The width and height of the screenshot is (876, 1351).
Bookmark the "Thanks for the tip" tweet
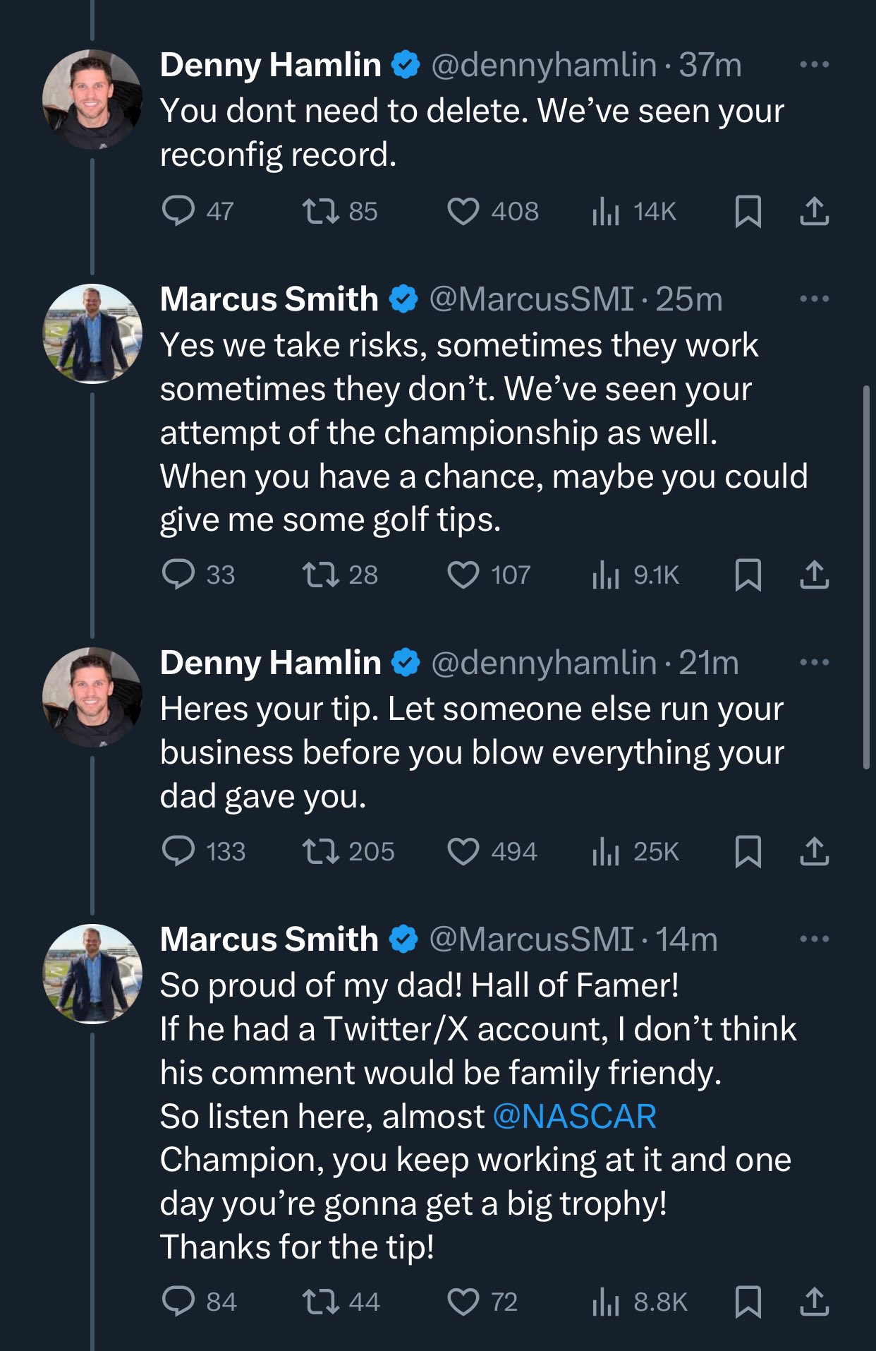748,1301
